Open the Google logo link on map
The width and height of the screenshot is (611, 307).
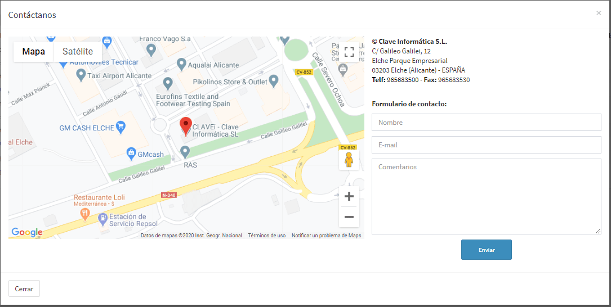(x=26, y=232)
